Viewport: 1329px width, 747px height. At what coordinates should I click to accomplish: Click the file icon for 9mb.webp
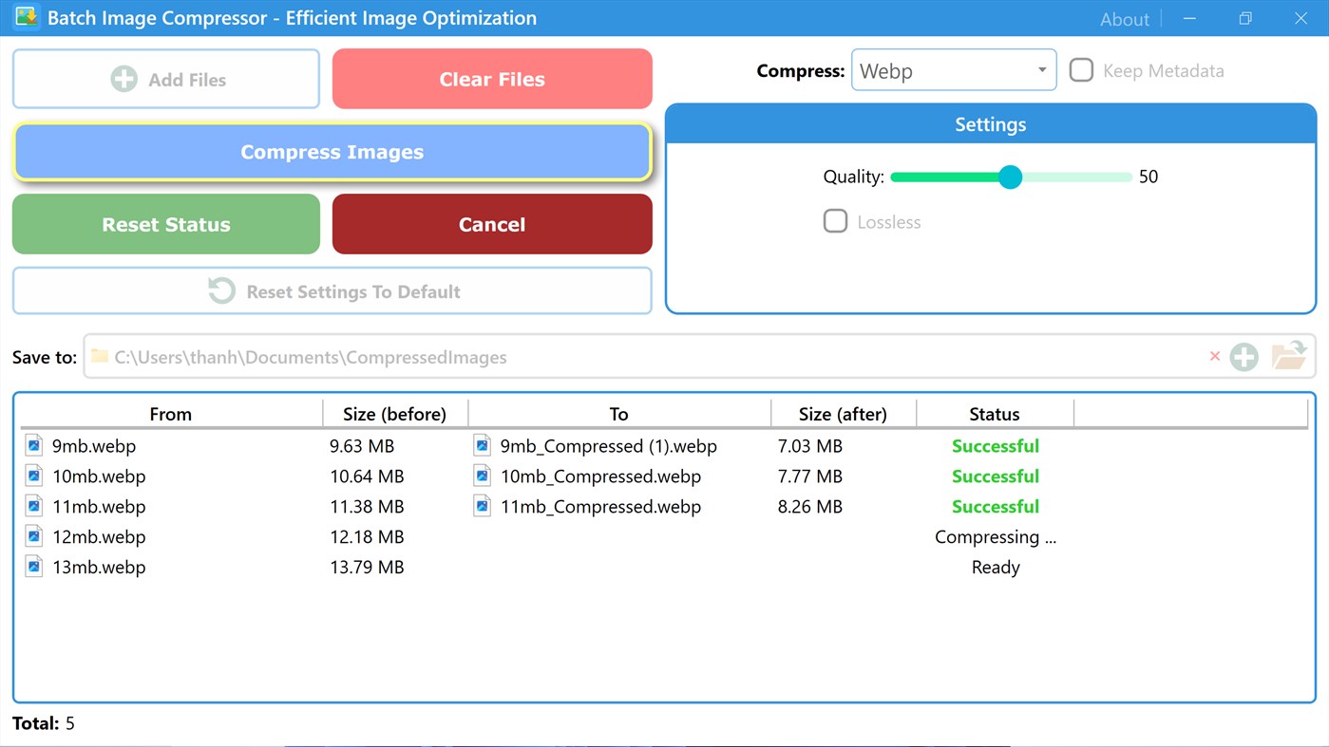[34, 445]
